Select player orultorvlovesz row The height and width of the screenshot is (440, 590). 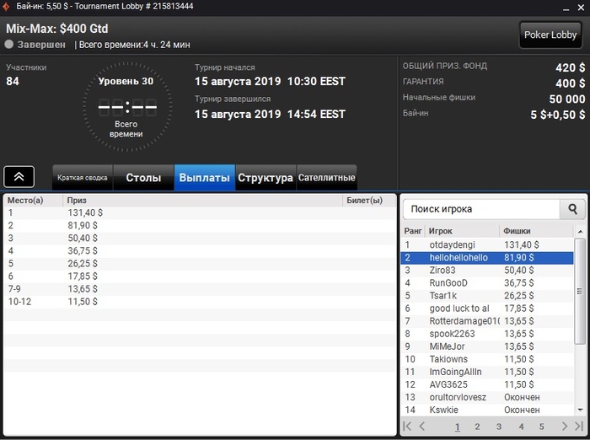[x=487, y=398]
